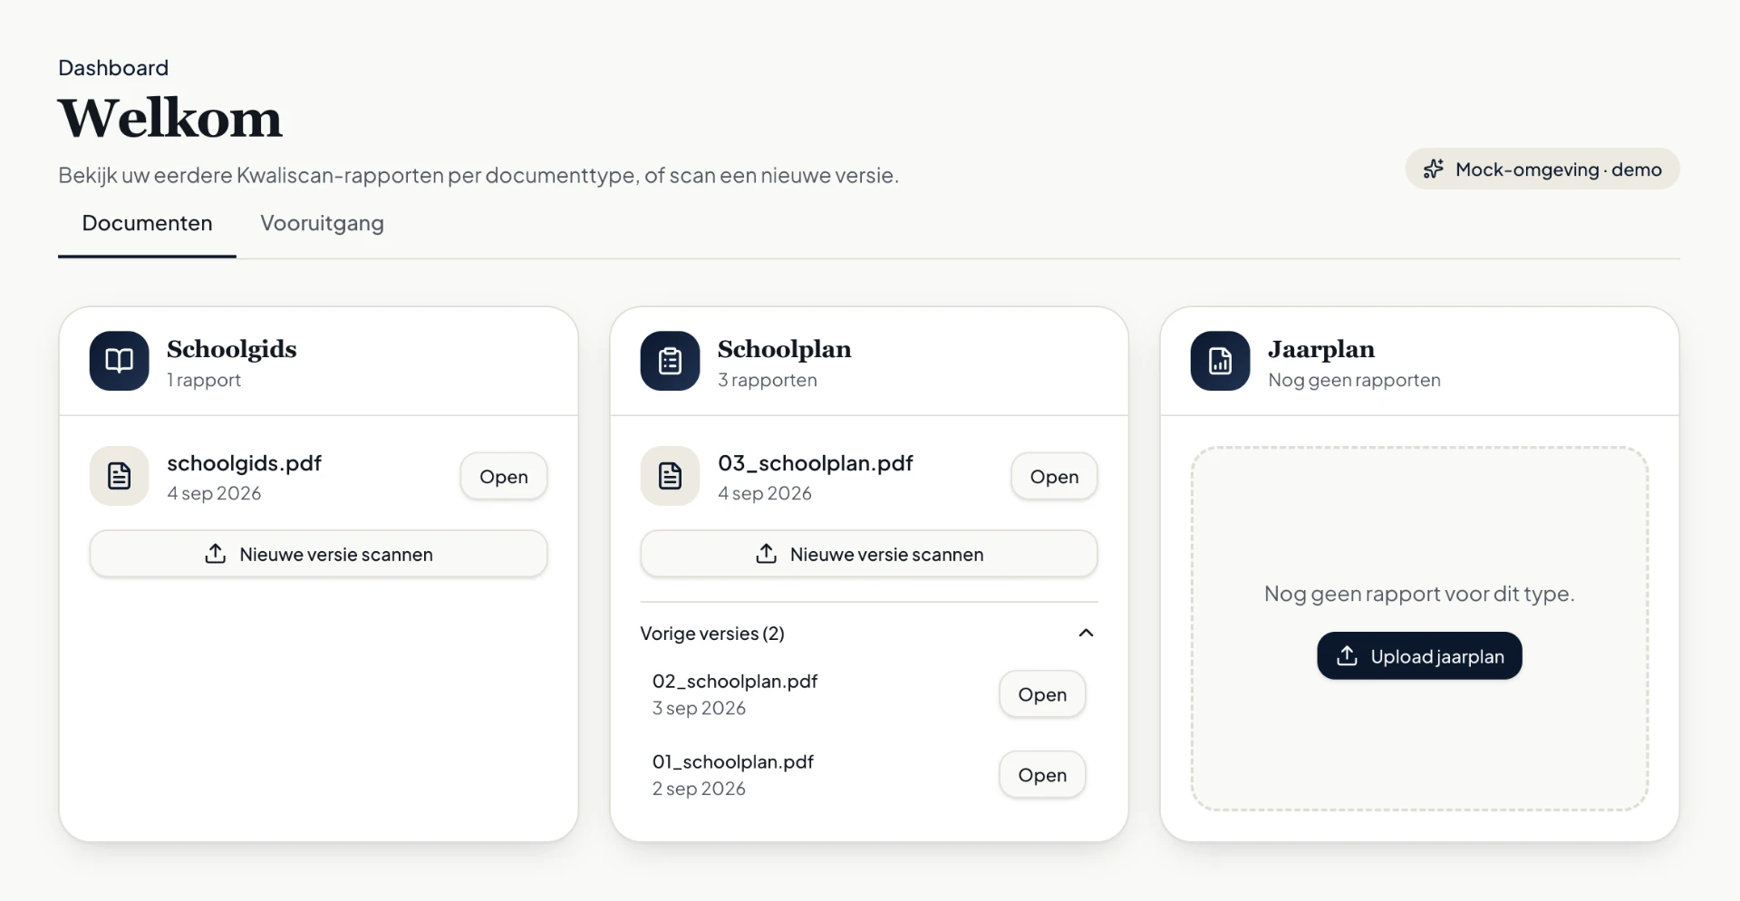Open the 03_schoolplan.pdf report
The width and height of the screenshot is (1740, 901).
pos(1054,477)
